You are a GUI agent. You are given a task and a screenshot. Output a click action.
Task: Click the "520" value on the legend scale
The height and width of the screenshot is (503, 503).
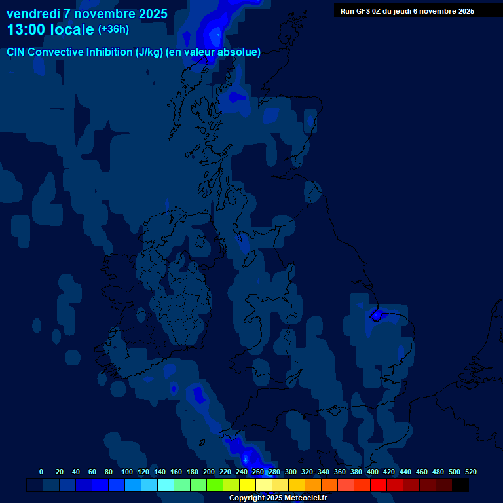(x=470, y=472)
